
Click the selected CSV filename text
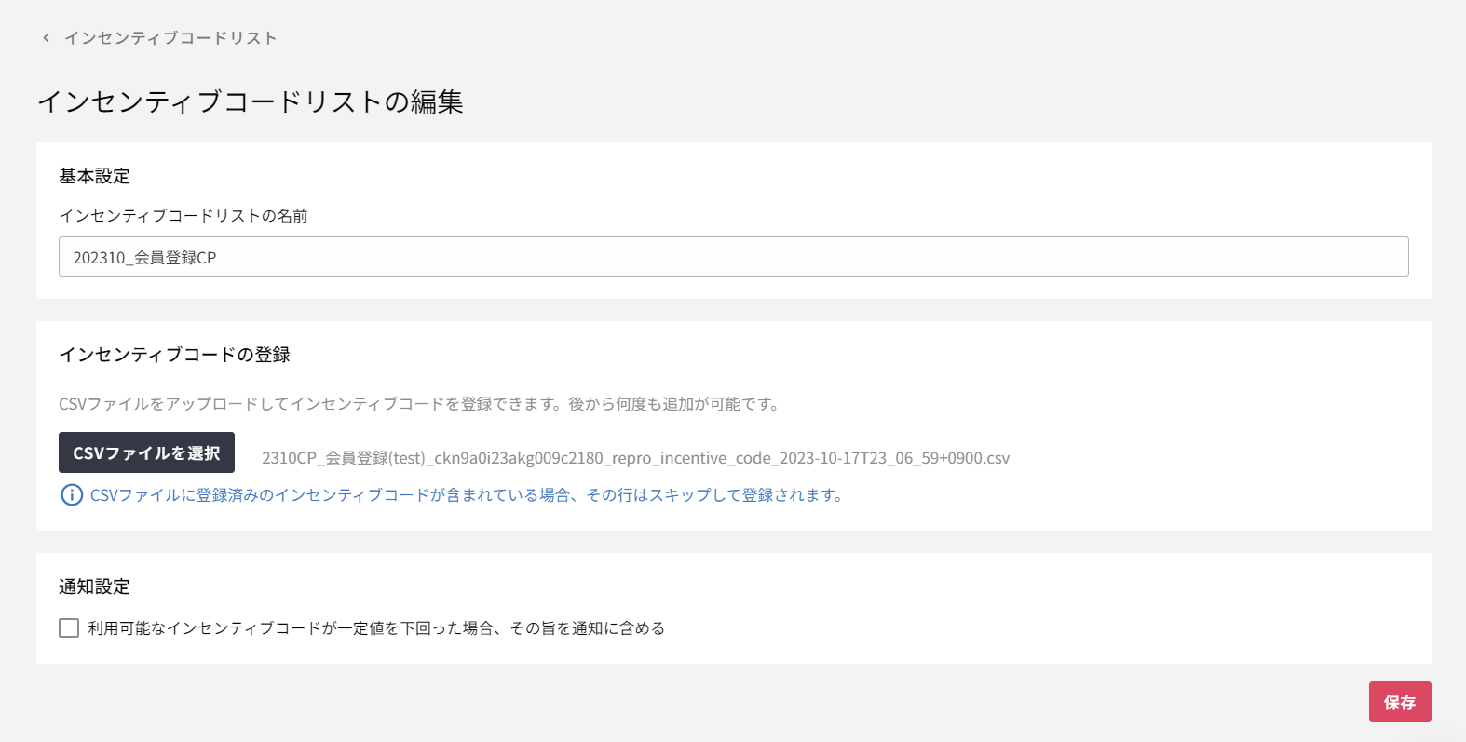(x=635, y=458)
